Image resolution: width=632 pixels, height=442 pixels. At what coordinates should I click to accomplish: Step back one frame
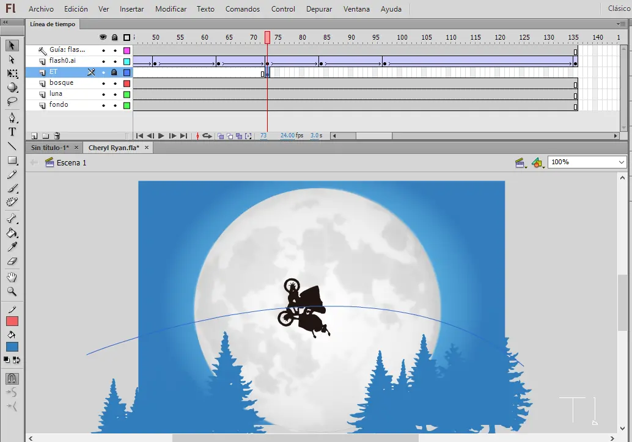click(x=150, y=136)
